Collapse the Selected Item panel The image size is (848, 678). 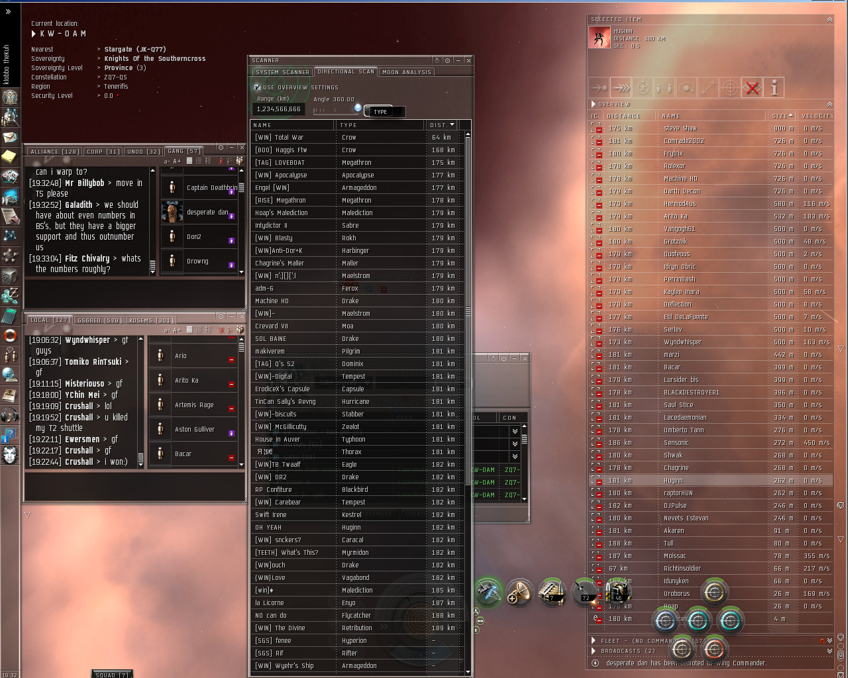click(829, 20)
